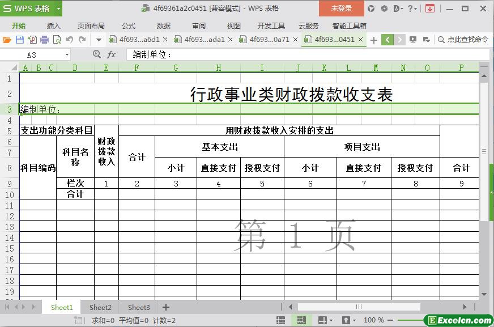Close the 4f693...a6d1 document tab
This screenshot has width=494, height=327.
165,40
